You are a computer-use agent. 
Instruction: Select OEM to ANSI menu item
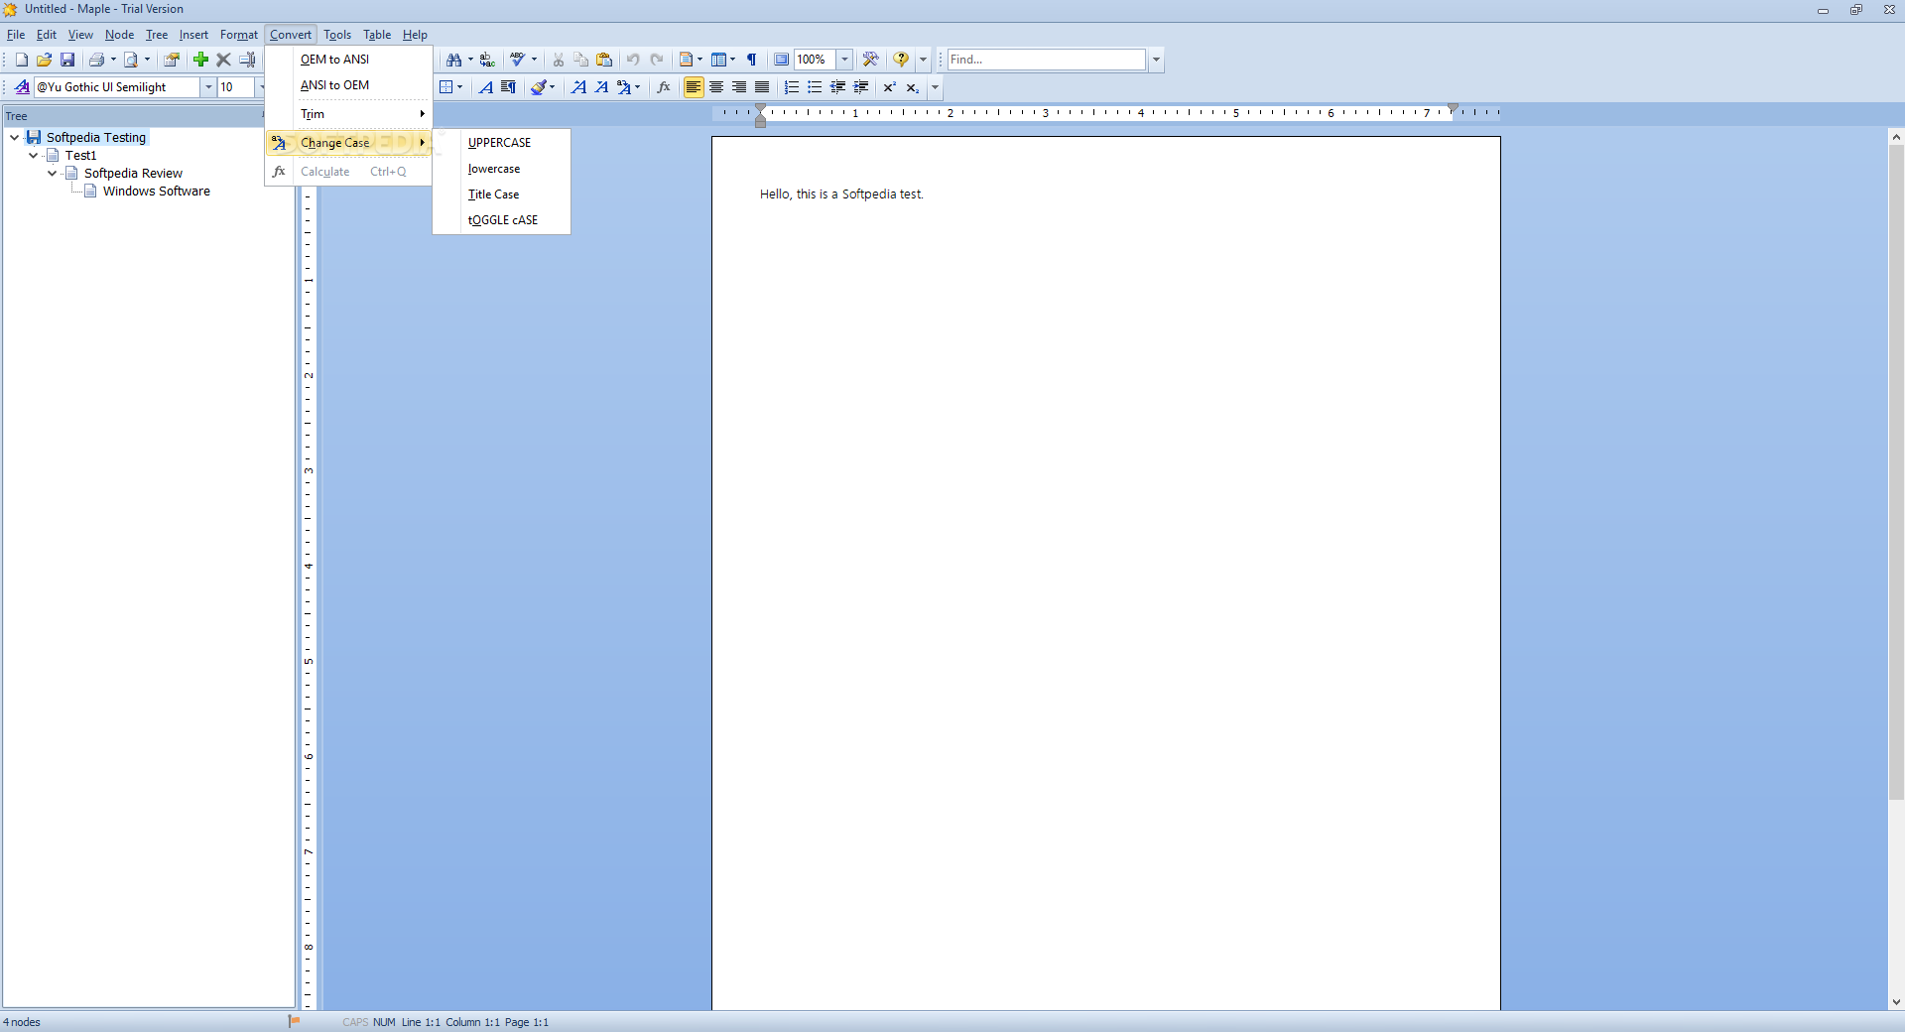click(x=348, y=60)
